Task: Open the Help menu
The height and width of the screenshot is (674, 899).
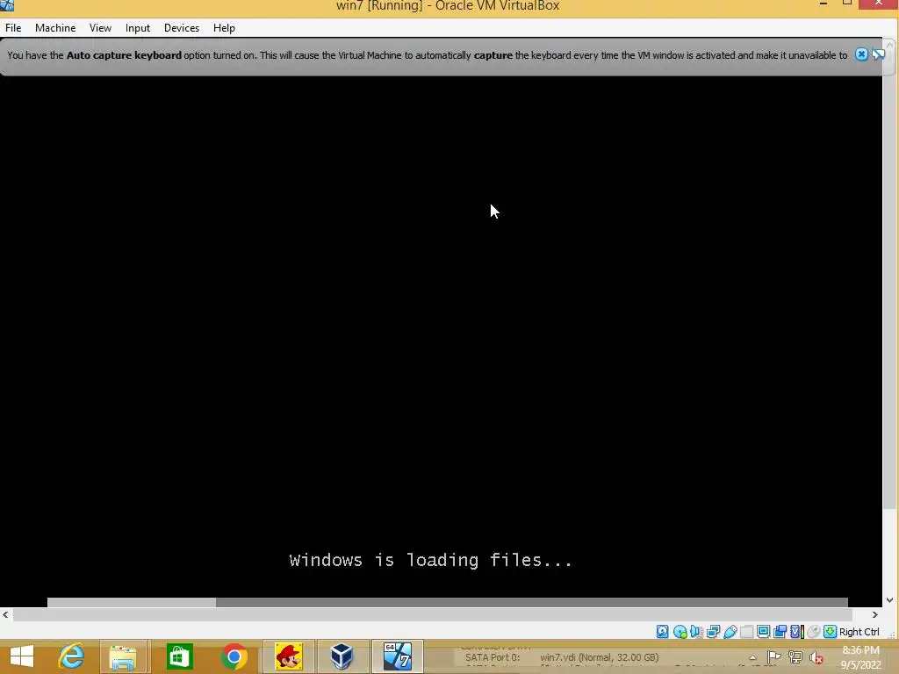Action: tap(224, 27)
